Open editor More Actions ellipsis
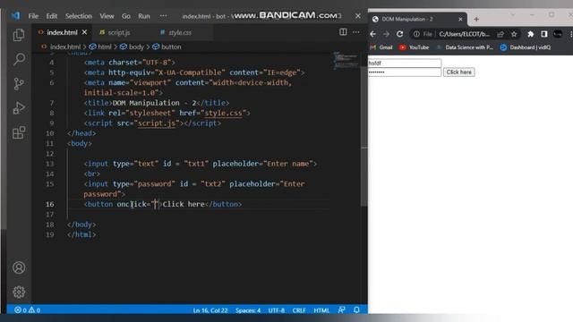The width and height of the screenshot is (573, 322). [x=356, y=32]
